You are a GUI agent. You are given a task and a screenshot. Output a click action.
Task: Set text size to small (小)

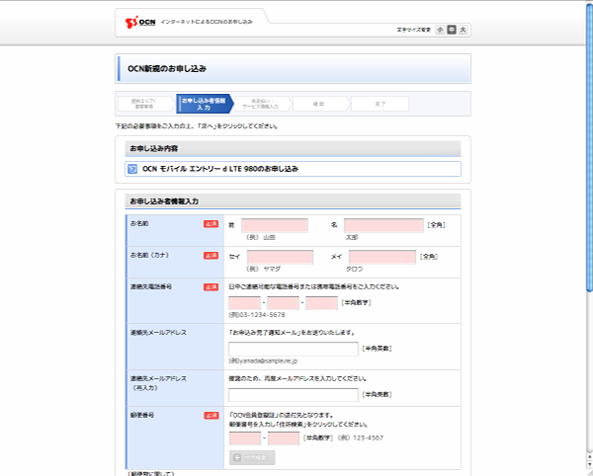pos(440,30)
